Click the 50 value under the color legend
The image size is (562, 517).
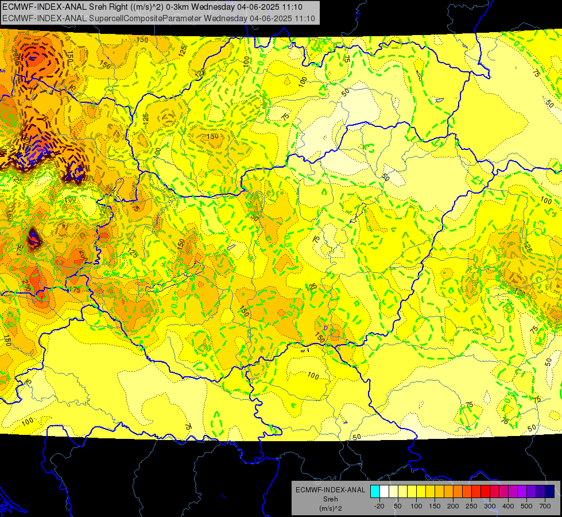point(397,506)
